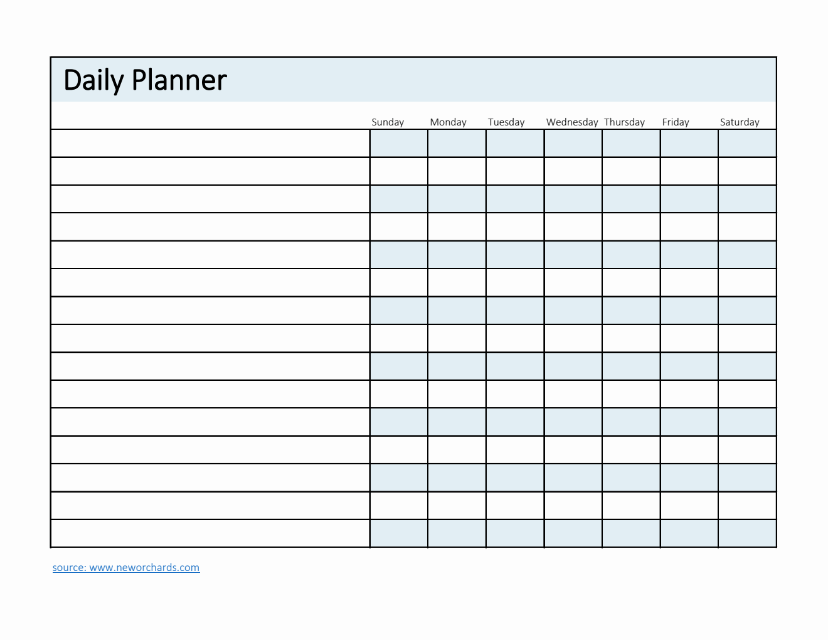Image resolution: width=828 pixels, height=640 pixels.
Task: Tick the second-row Friday cell
Action: point(689,171)
